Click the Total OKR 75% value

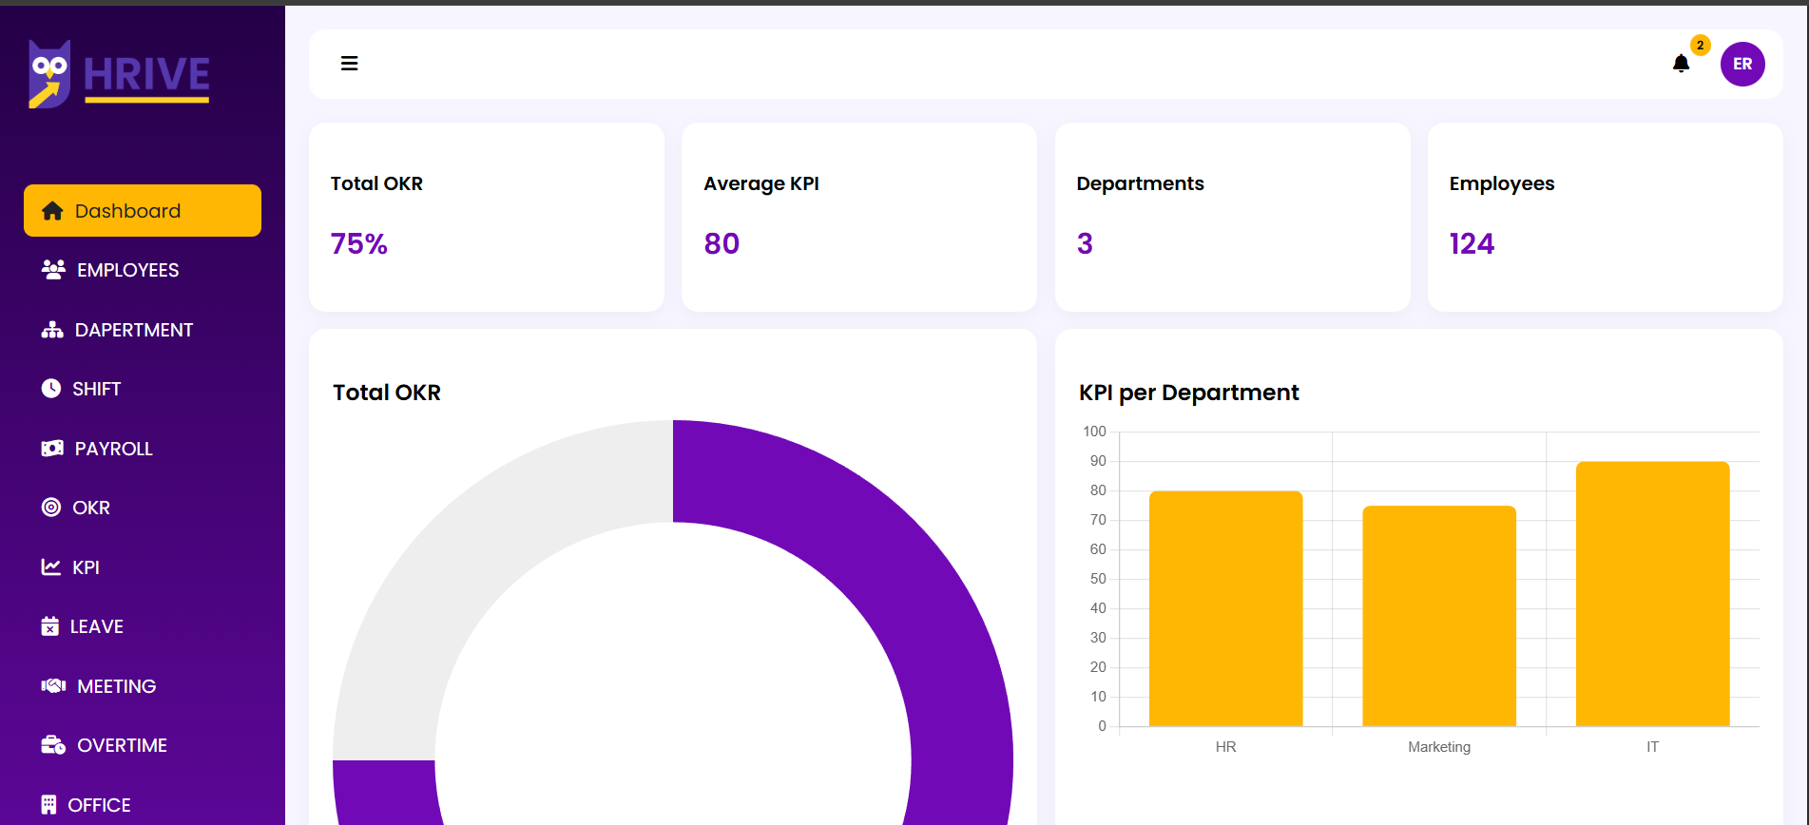point(359,244)
